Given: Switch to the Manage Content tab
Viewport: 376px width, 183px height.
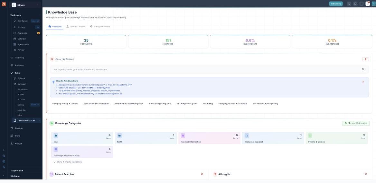Looking at the screenshot, I should coord(100,27).
